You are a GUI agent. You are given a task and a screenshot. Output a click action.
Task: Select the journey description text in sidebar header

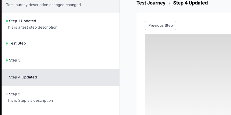(43, 5)
